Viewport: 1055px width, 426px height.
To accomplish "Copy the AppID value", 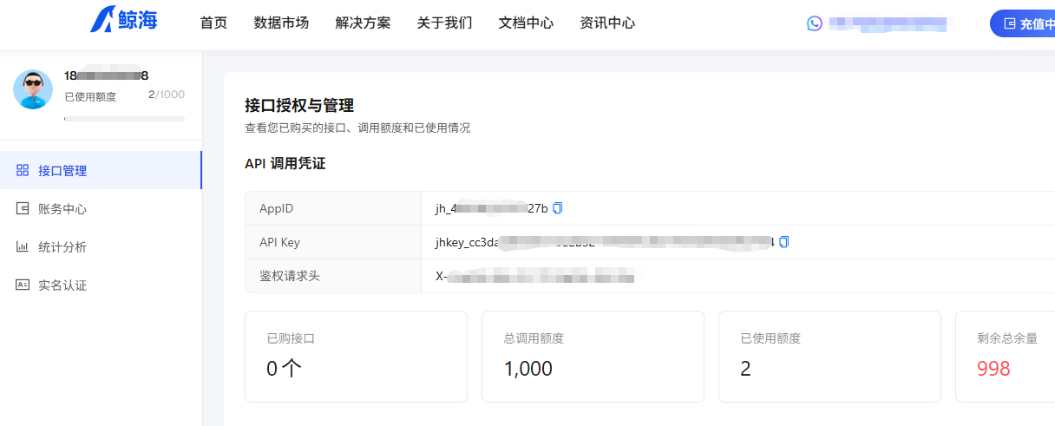I will (558, 208).
